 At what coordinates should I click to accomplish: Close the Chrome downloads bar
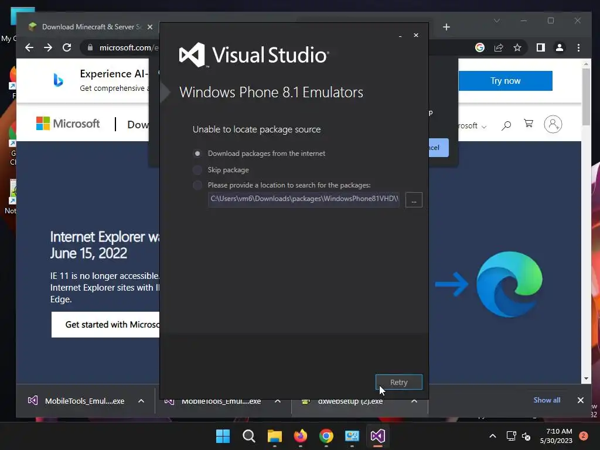[581, 400]
